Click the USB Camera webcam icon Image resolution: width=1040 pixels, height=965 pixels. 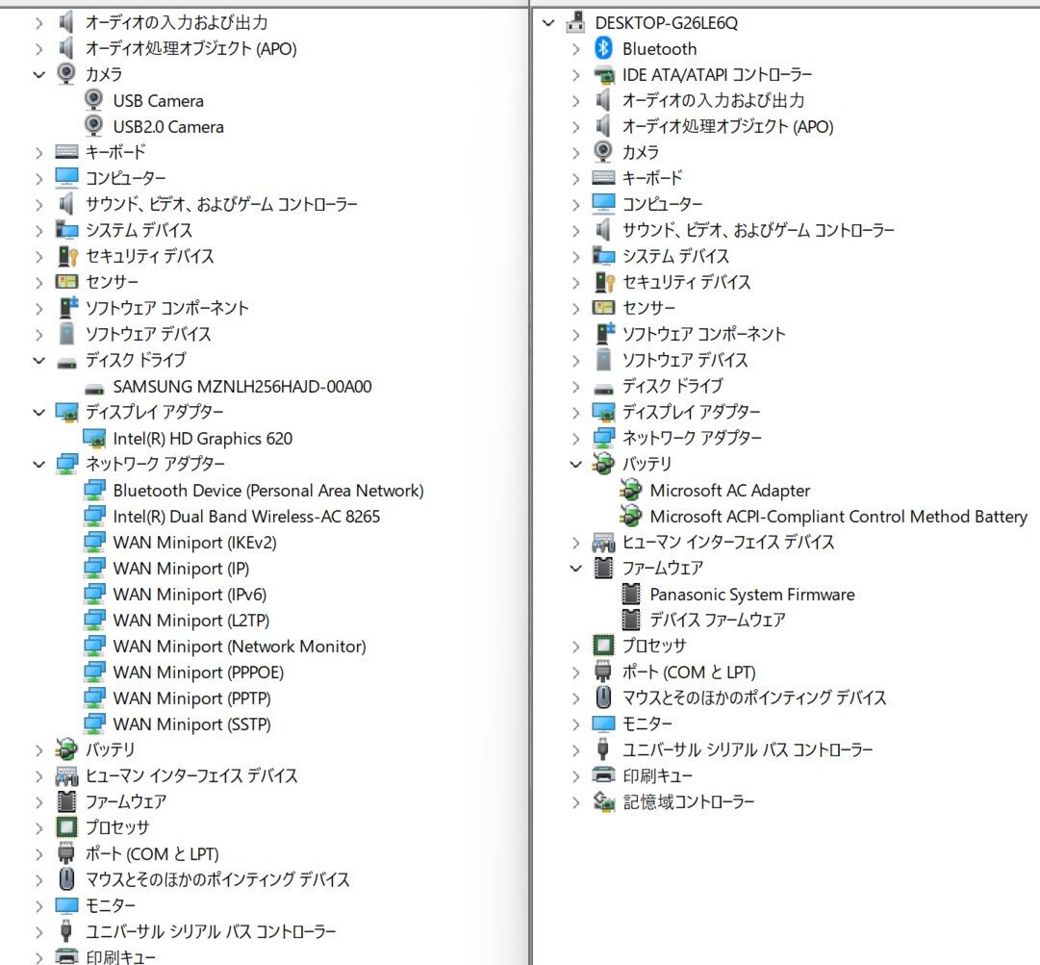click(x=94, y=100)
